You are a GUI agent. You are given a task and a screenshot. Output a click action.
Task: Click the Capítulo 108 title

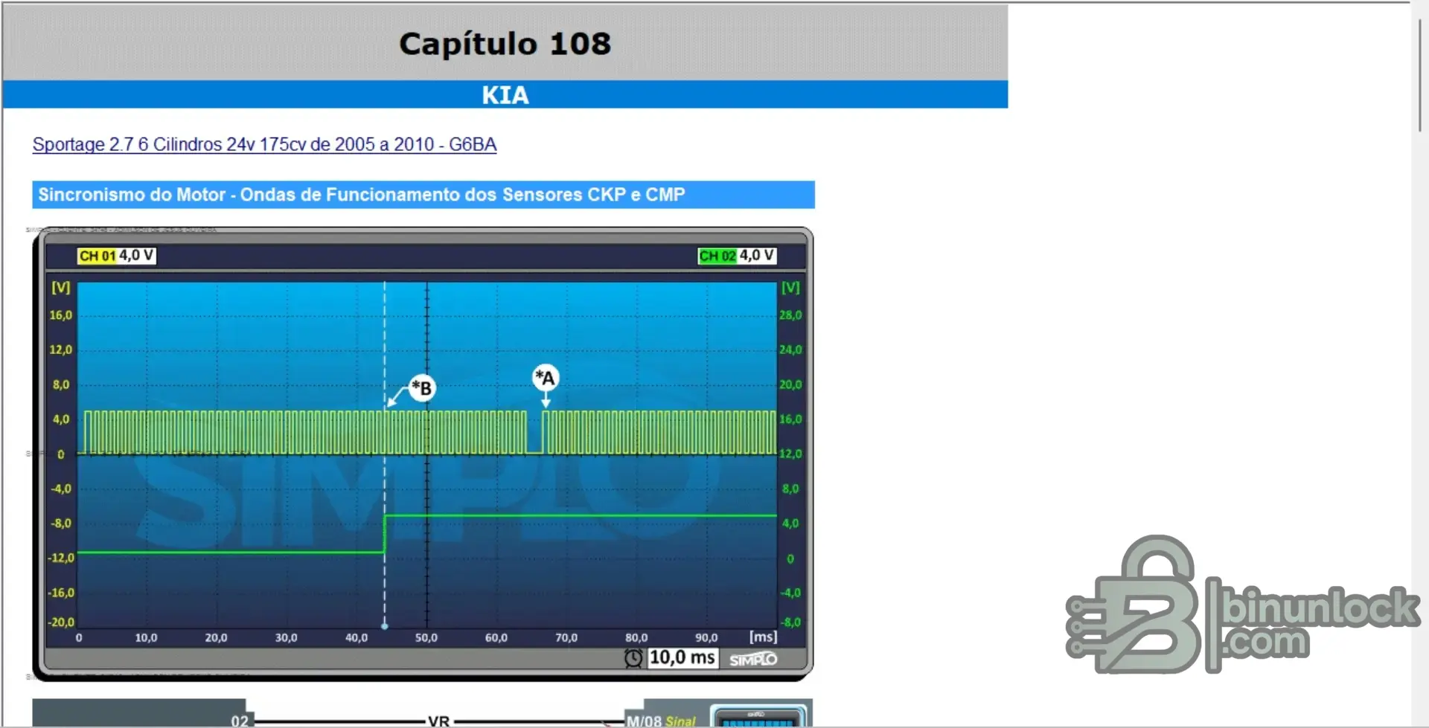505,44
